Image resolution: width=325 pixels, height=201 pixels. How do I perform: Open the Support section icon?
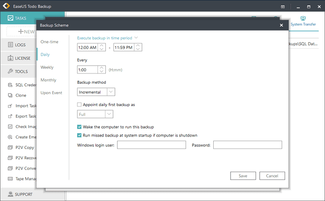click(x=11, y=194)
